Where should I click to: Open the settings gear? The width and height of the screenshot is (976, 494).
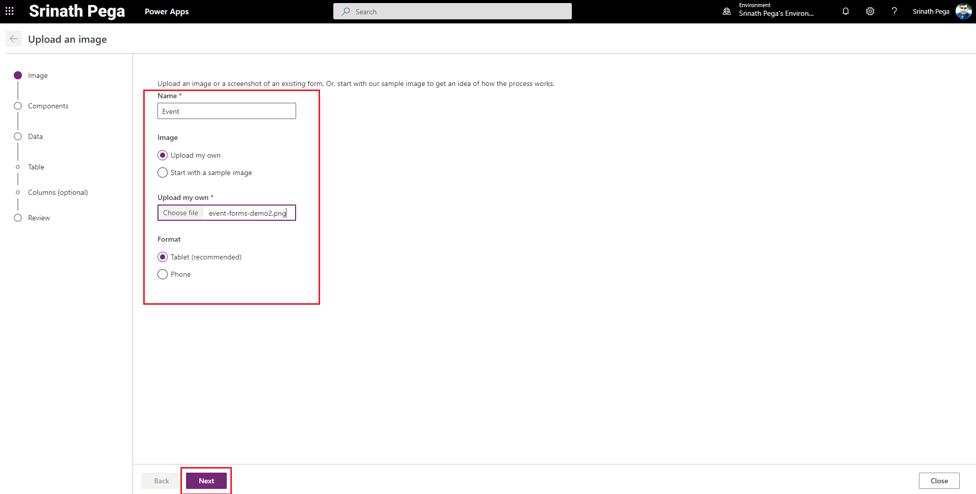pyautogui.click(x=870, y=11)
